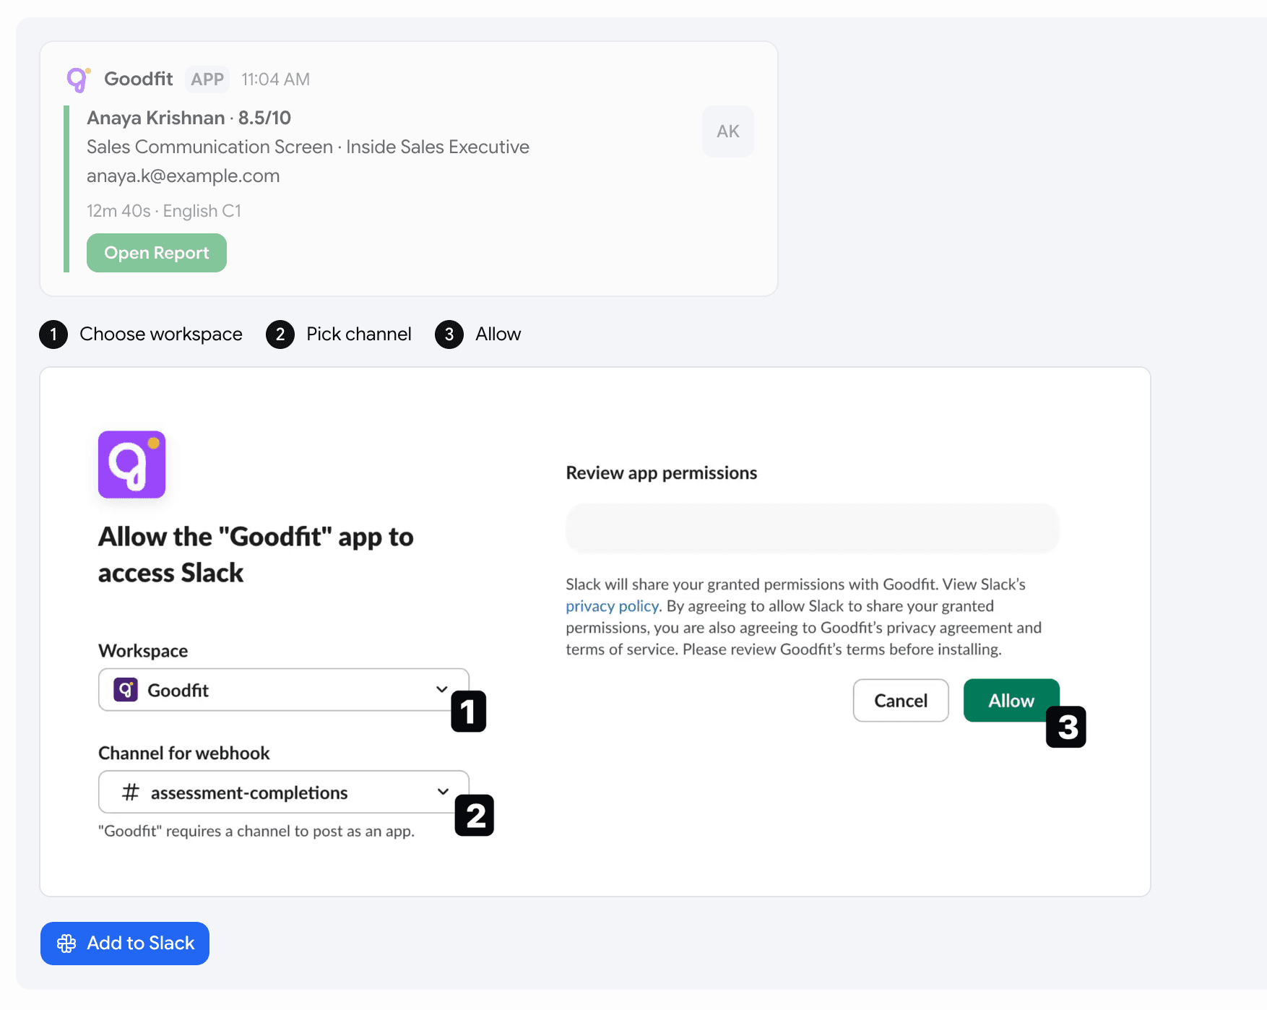This screenshot has height=1010, width=1267.
Task: Click the empty permissions box
Action: [813, 529]
